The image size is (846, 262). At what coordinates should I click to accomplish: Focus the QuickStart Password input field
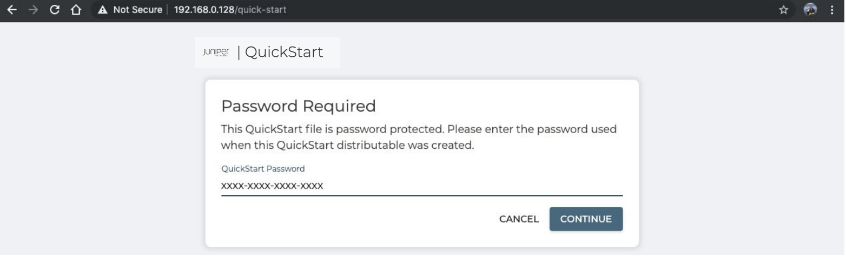(x=422, y=186)
